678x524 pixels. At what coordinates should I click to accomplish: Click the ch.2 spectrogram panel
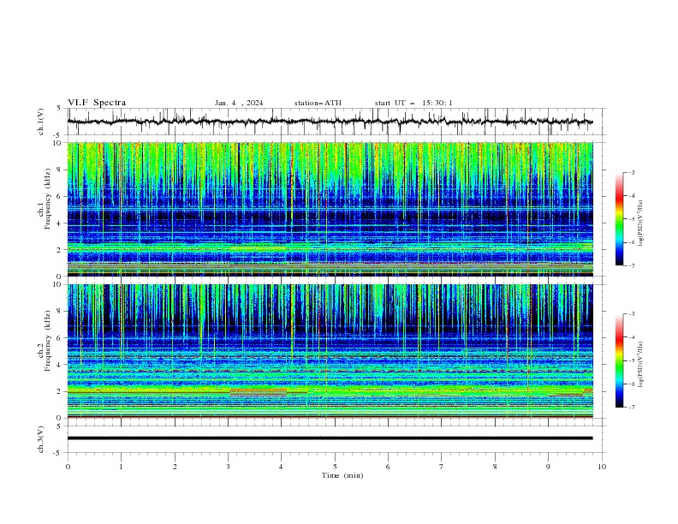coord(330,351)
